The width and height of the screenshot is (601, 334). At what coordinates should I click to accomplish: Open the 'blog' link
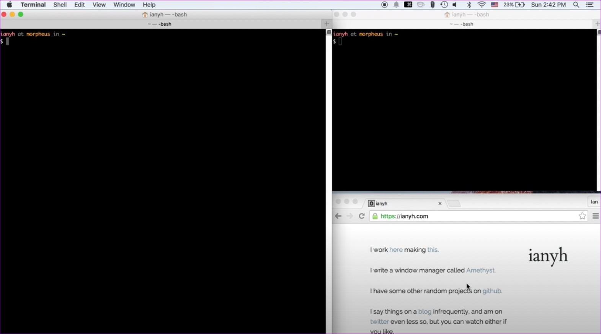(x=425, y=312)
